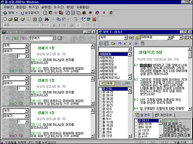
Task: Click the B3 button
Action: pyautogui.click(x=24, y=38)
